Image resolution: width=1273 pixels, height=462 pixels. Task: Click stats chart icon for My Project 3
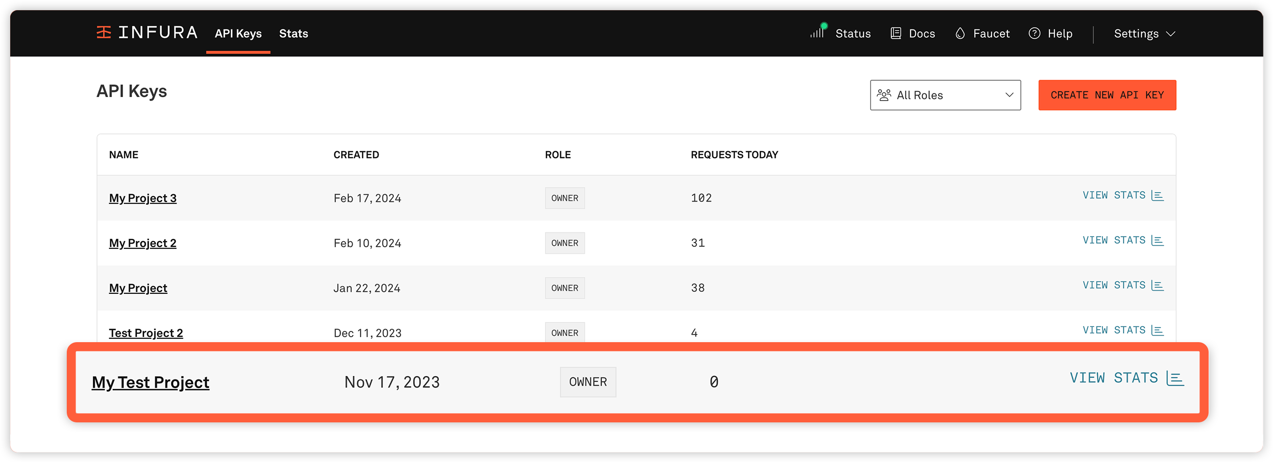[x=1157, y=195]
